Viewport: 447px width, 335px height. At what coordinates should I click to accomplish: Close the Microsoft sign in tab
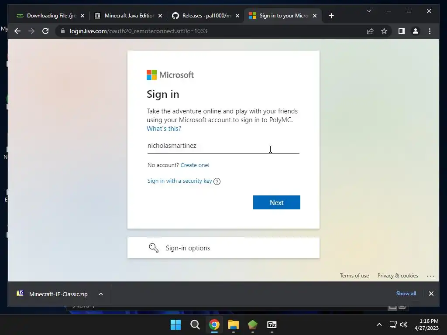pyautogui.click(x=315, y=16)
